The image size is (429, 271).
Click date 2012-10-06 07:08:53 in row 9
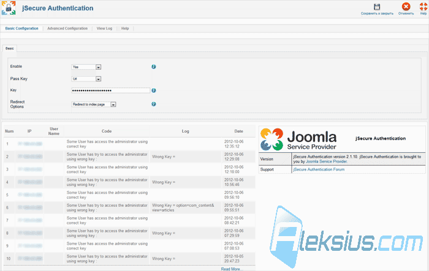tap(234, 246)
